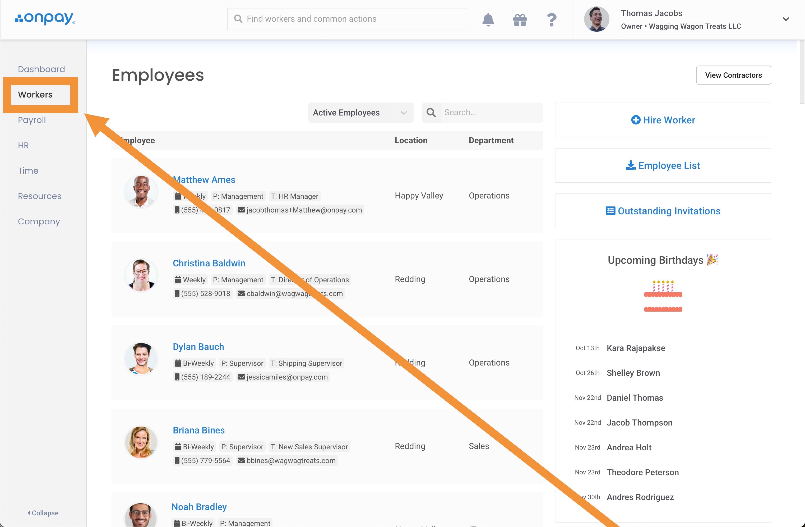Go to Payroll in sidebar
805x527 pixels.
pyautogui.click(x=32, y=120)
